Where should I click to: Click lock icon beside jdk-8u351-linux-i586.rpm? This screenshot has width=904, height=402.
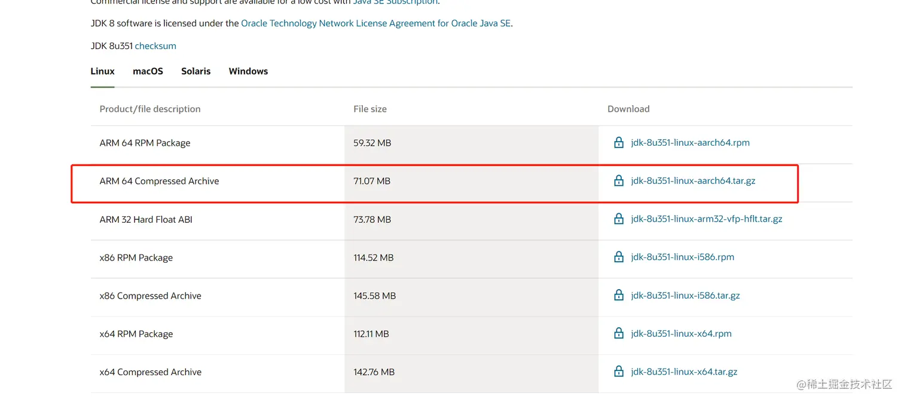click(619, 257)
